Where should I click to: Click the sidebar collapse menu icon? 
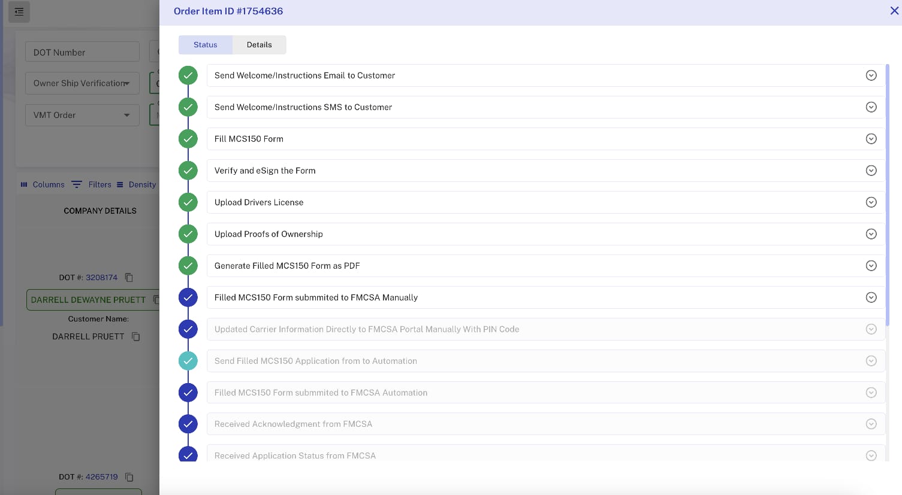point(19,12)
